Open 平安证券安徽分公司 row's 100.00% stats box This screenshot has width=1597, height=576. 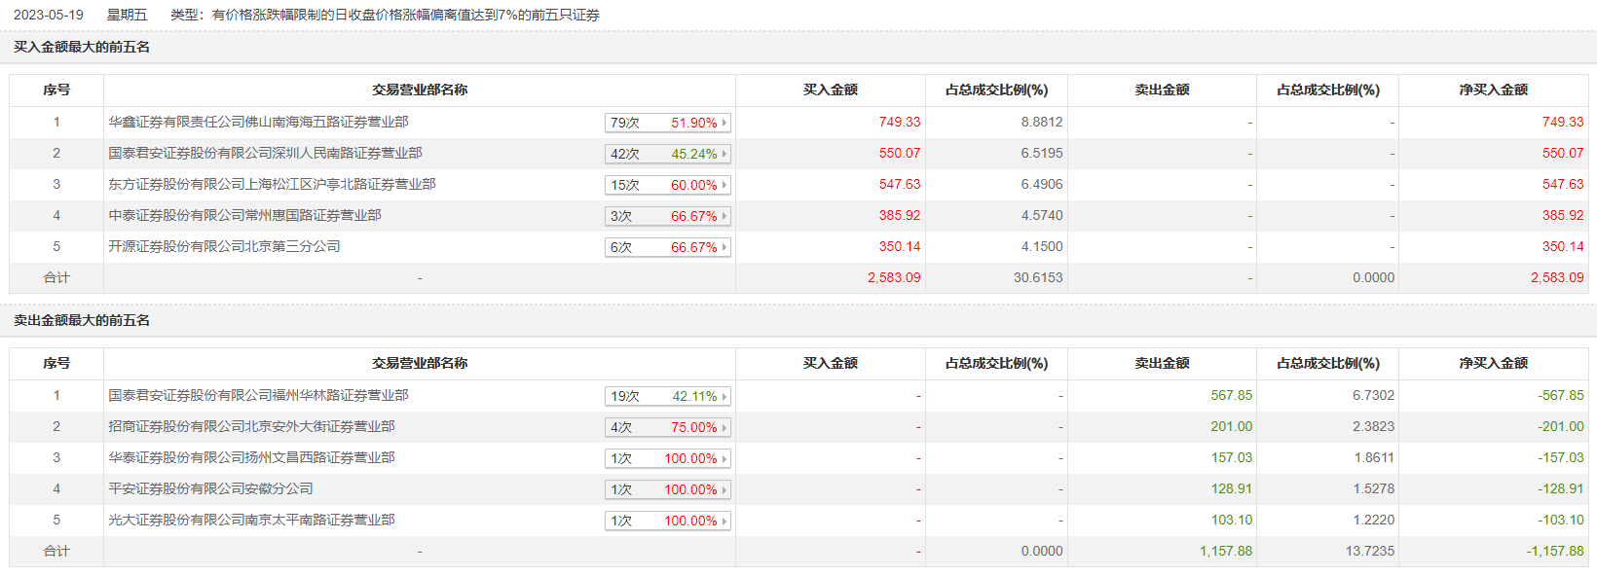[x=667, y=489]
